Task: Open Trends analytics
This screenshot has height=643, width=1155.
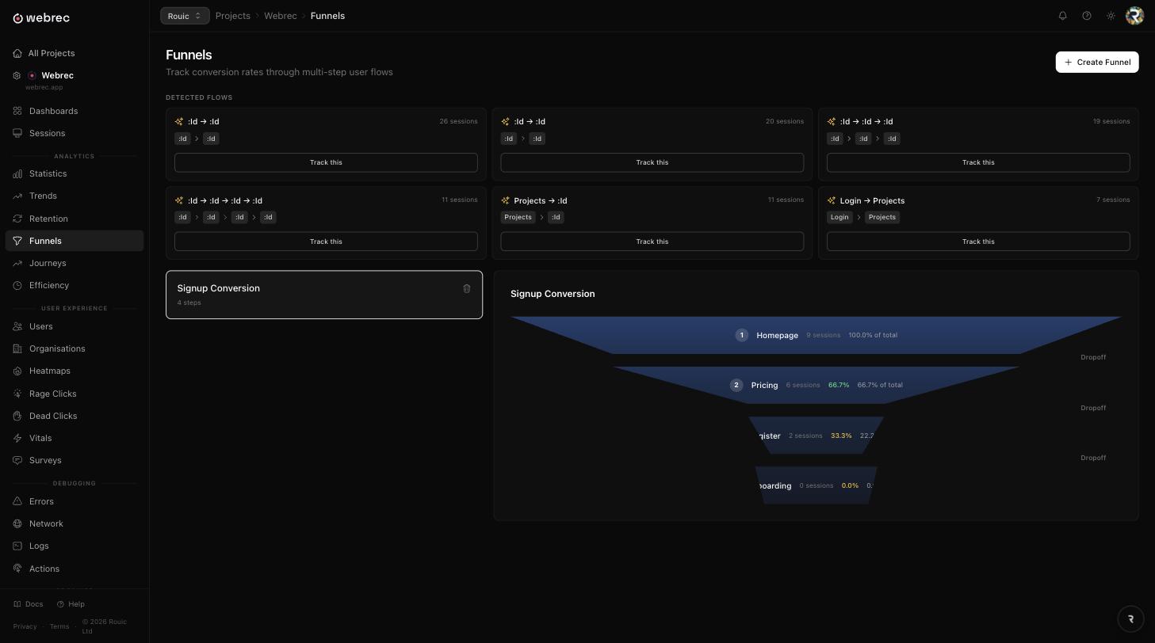Action: click(x=75, y=196)
